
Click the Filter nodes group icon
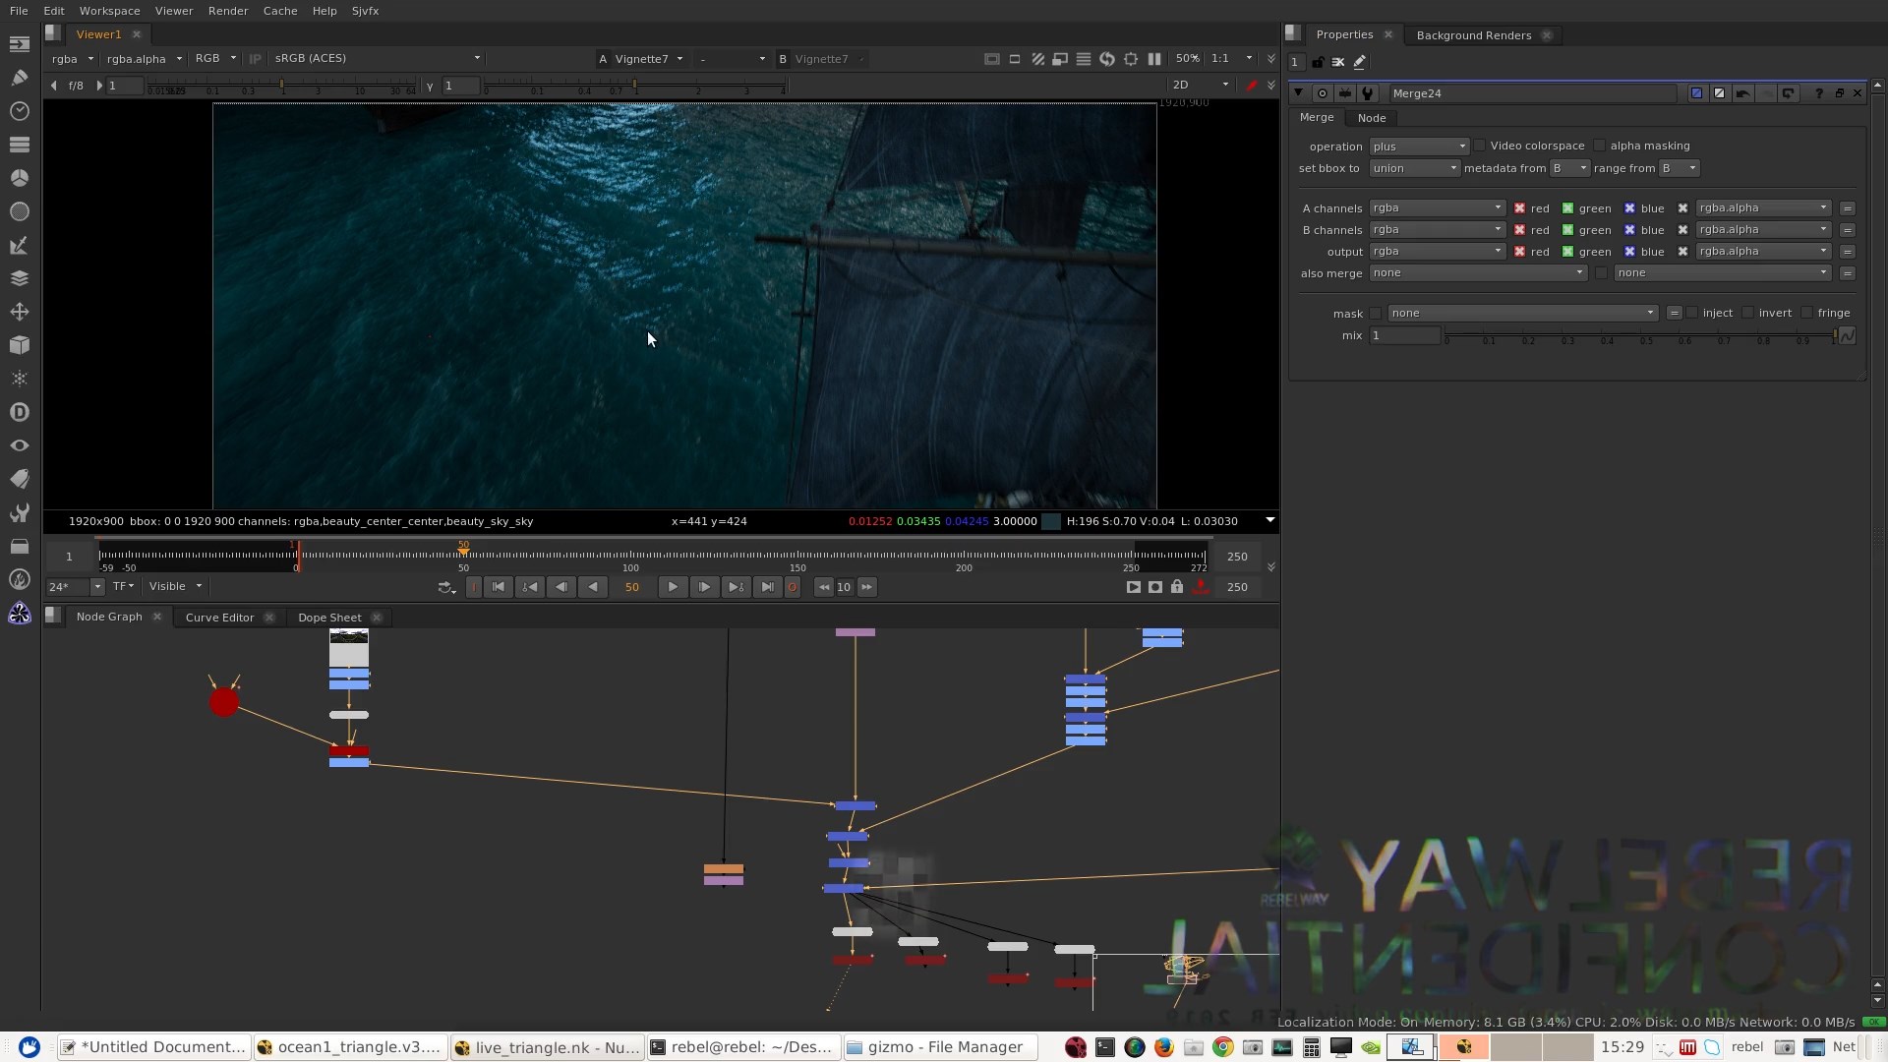[20, 210]
